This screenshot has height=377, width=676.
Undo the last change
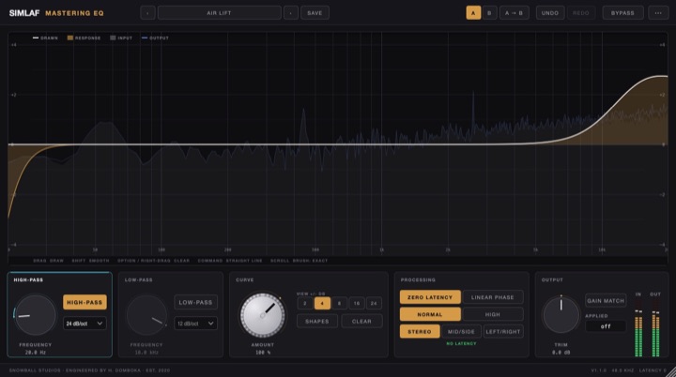[x=549, y=13]
